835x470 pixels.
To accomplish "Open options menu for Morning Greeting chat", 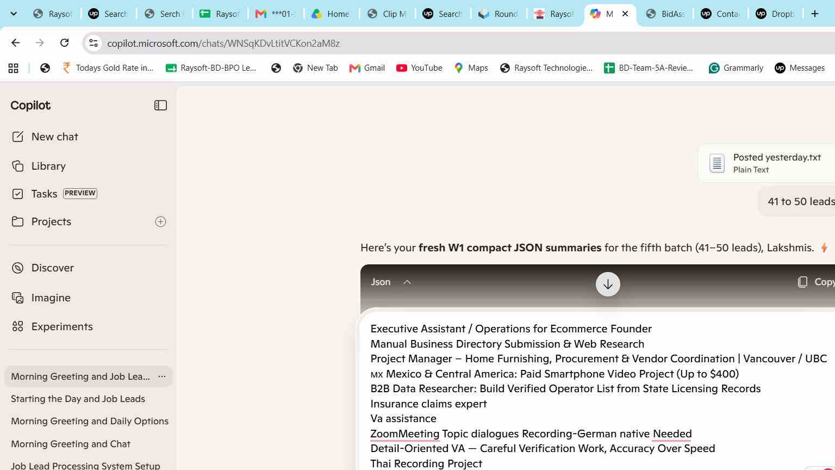I will 162,376.
